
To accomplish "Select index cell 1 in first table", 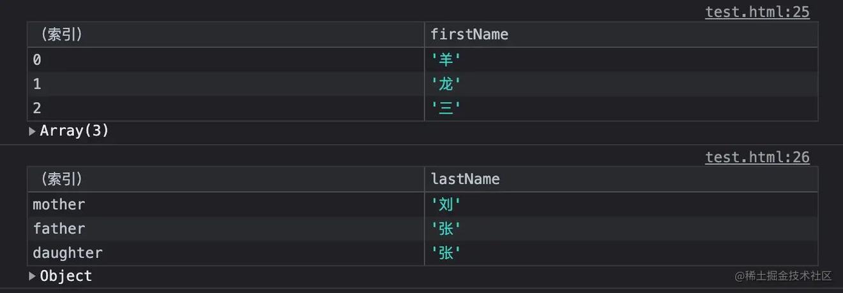I will (37, 84).
